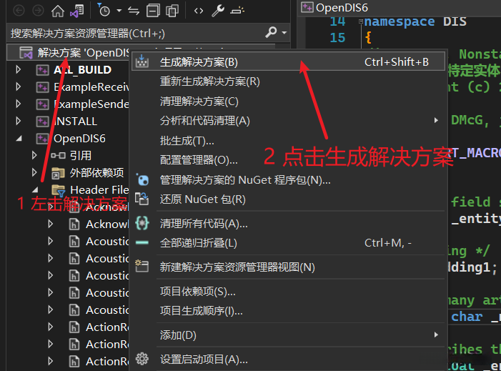Choose 清理解决方案(C) menu entry

288,102
